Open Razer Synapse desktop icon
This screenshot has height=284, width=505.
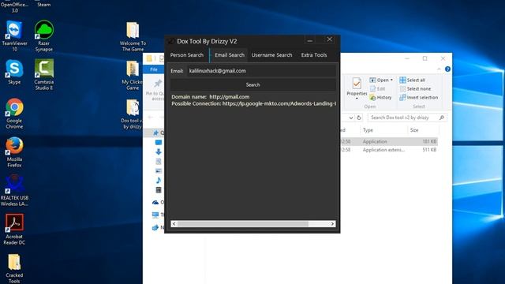tap(44, 35)
